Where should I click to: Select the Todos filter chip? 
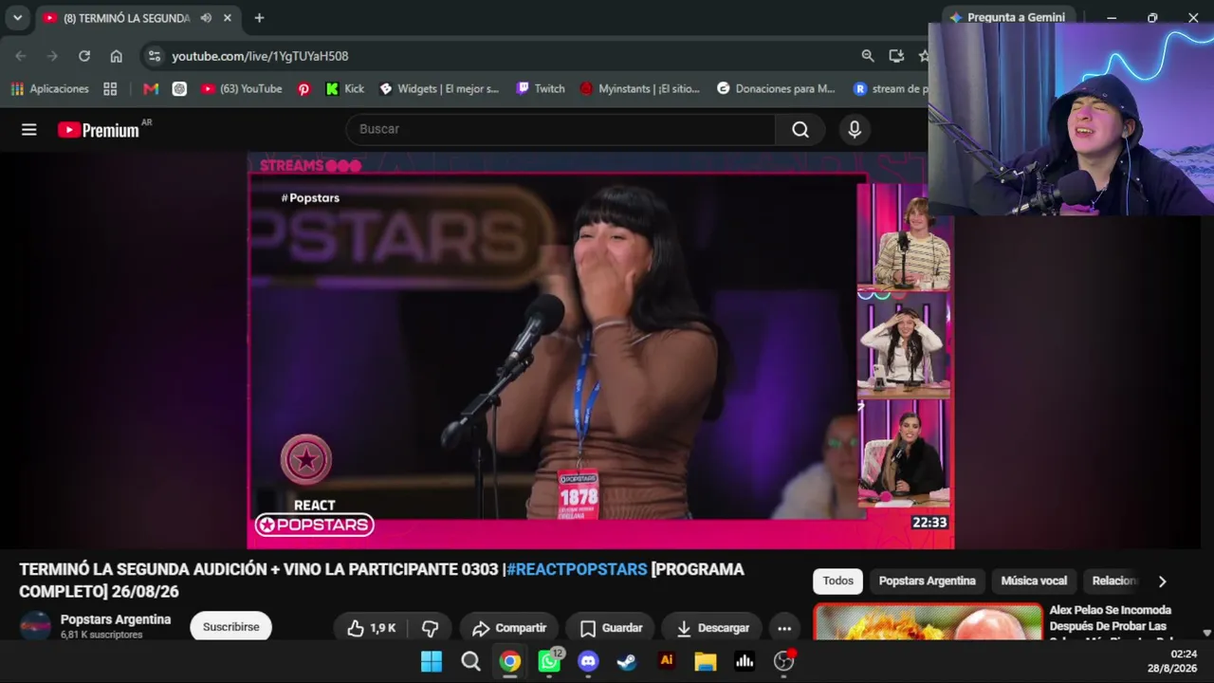click(x=838, y=581)
